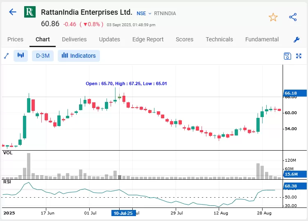Switch to the Prices tab
The height and width of the screenshot is (221, 308).
coord(15,39)
